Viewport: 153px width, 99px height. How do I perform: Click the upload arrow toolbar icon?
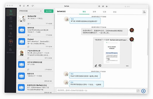coord(20,6)
